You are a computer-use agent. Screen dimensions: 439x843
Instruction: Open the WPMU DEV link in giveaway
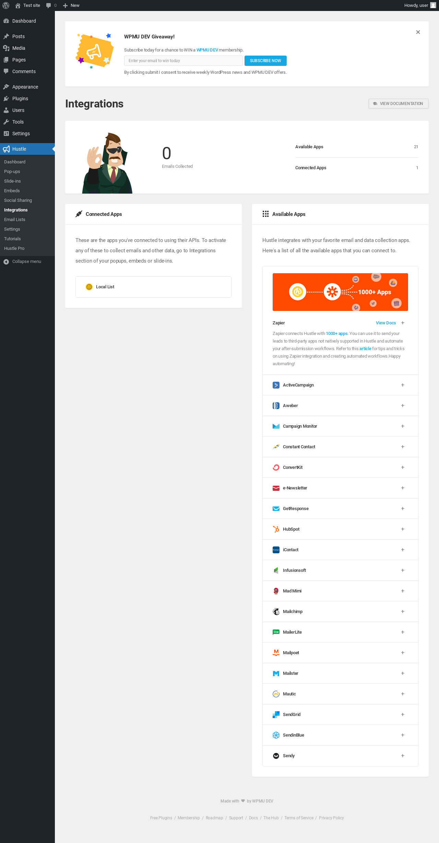pyautogui.click(x=207, y=50)
